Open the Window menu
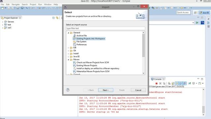Image resolution: width=211 pixels, height=119 pixels. pyautogui.click(x=48, y=4)
